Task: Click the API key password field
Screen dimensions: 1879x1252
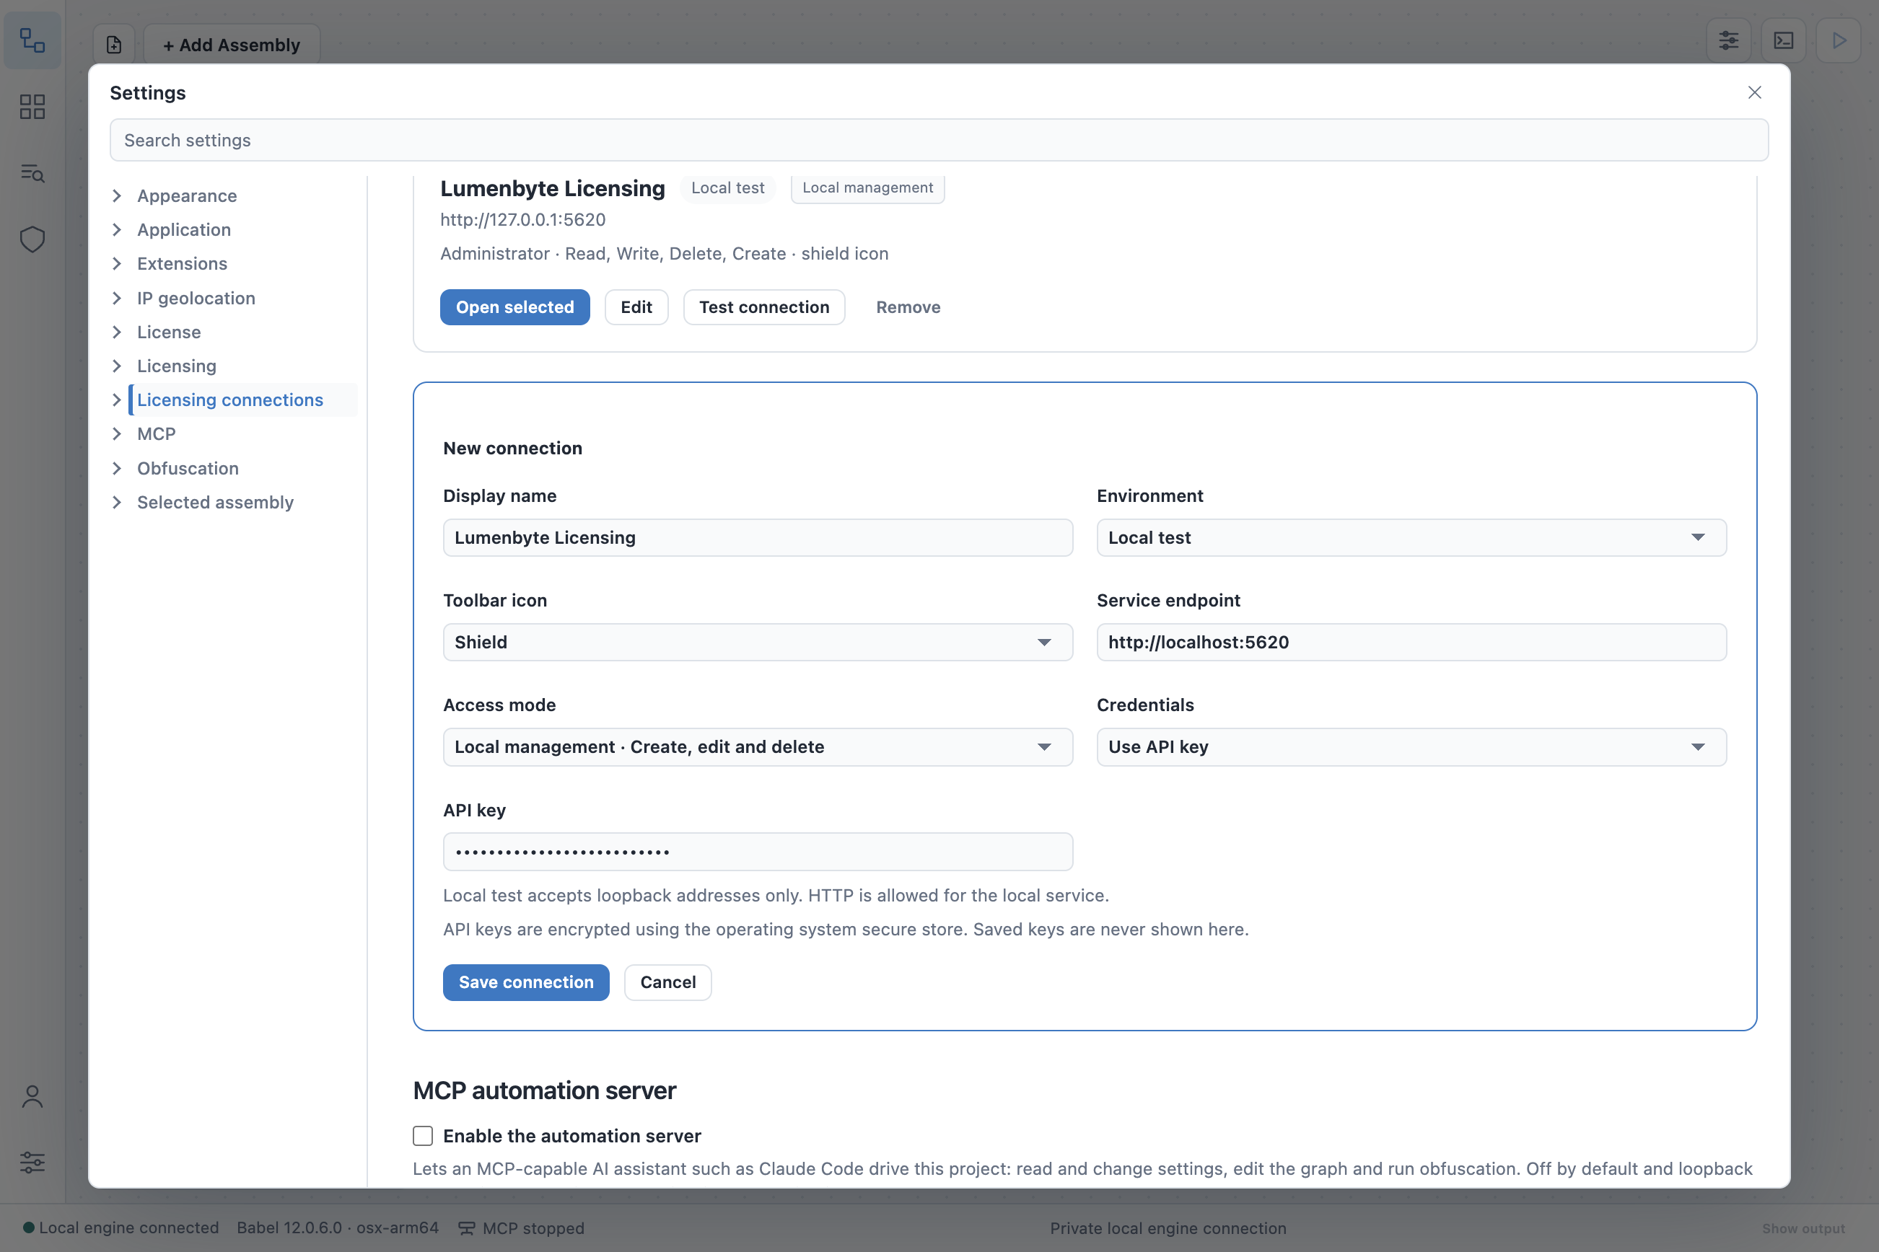Action: (x=758, y=851)
